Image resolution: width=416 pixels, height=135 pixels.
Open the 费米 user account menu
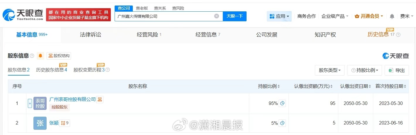pos(406,16)
